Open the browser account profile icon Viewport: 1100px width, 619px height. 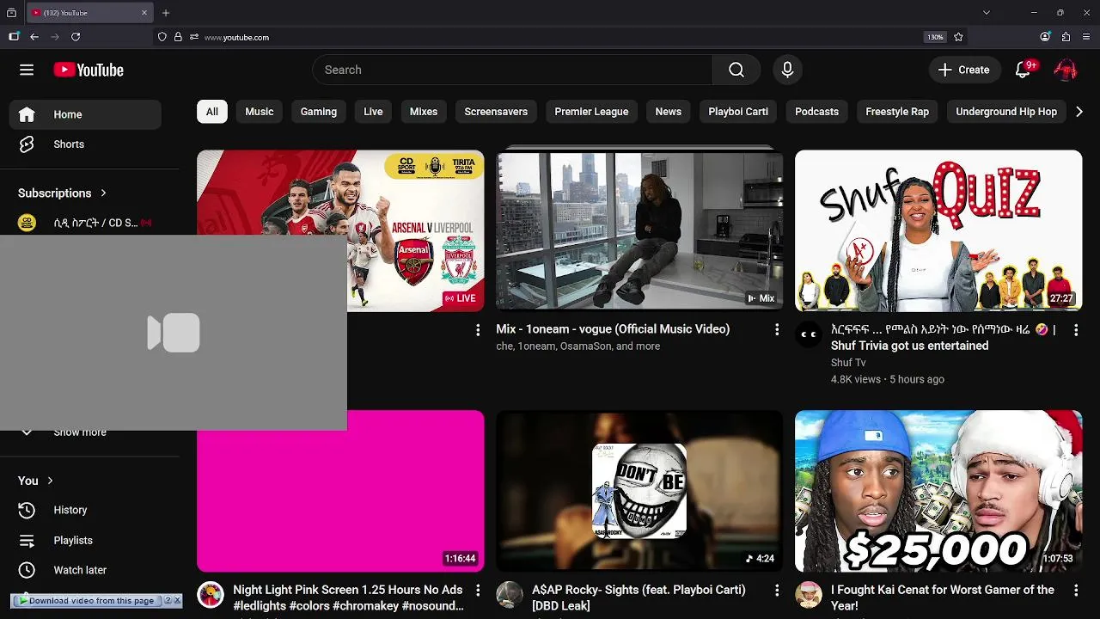(1045, 37)
